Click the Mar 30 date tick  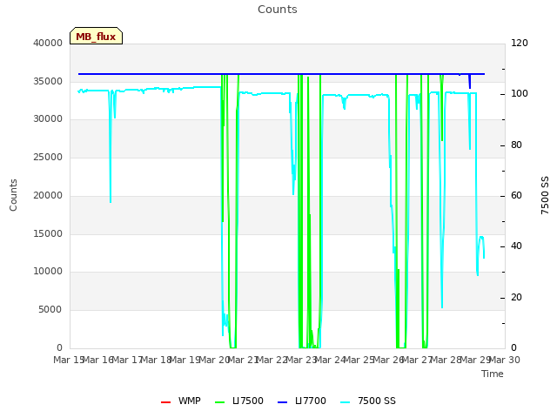click(x=505, y=360)
